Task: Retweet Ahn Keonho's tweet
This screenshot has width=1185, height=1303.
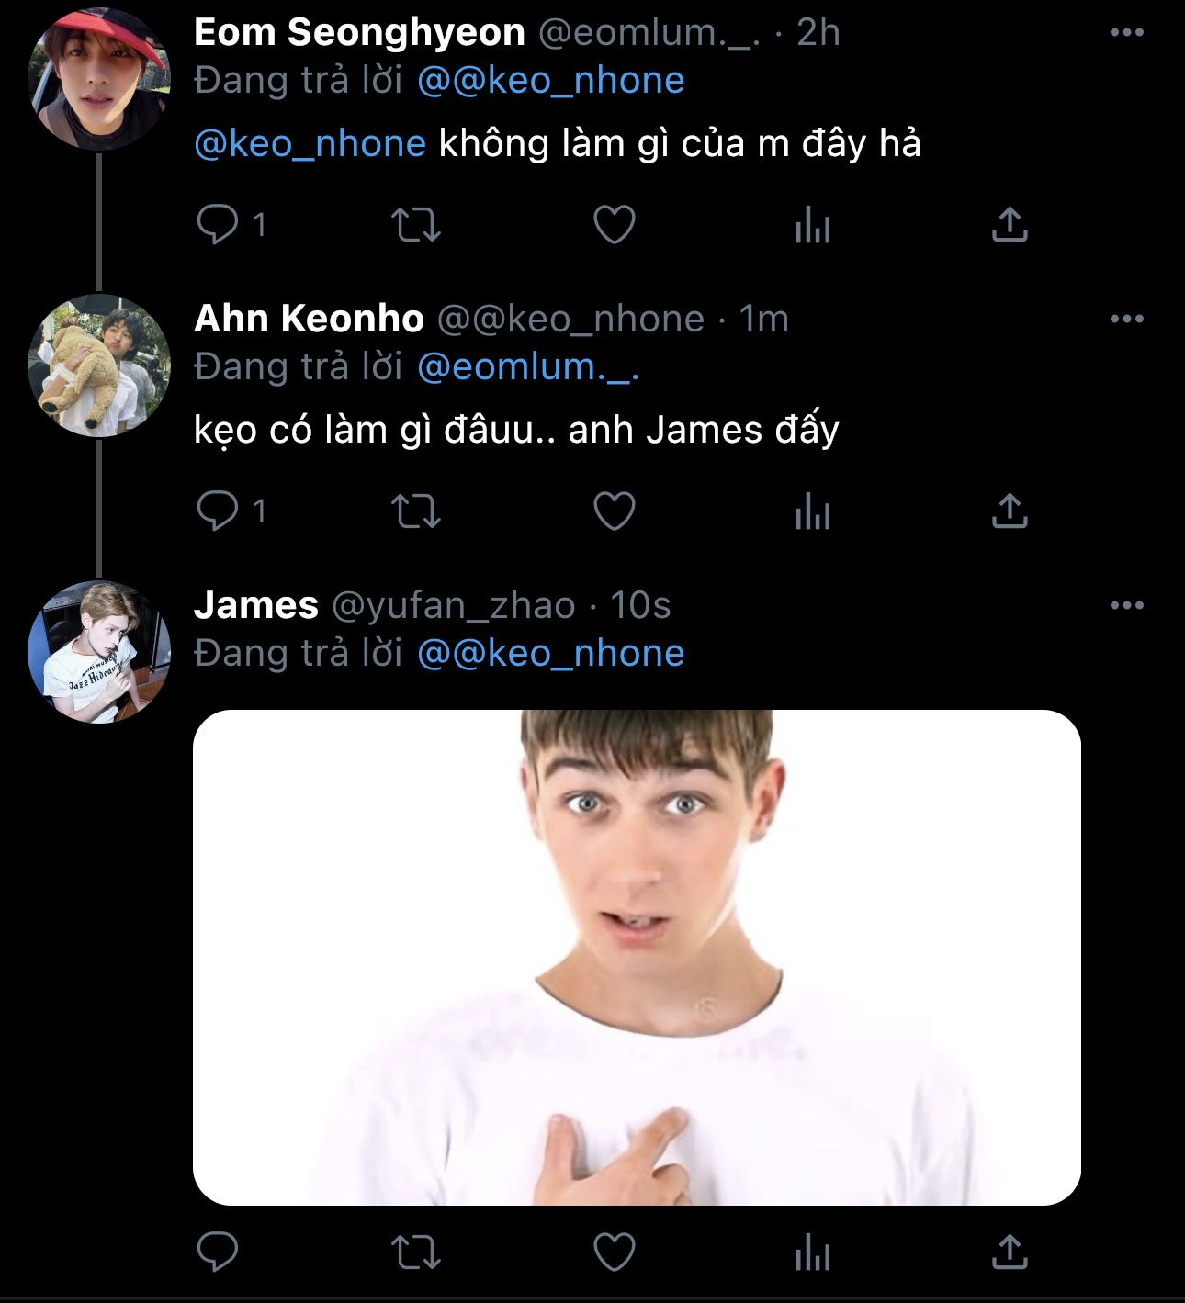Action: point(416,511)
